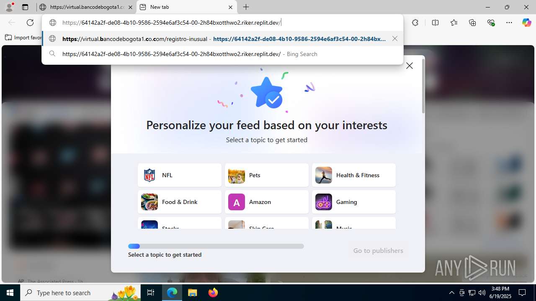The width and height of the screenshot is (536, 301).
Task: Click the volume speaker tray icon
Action: coord(482,293)
